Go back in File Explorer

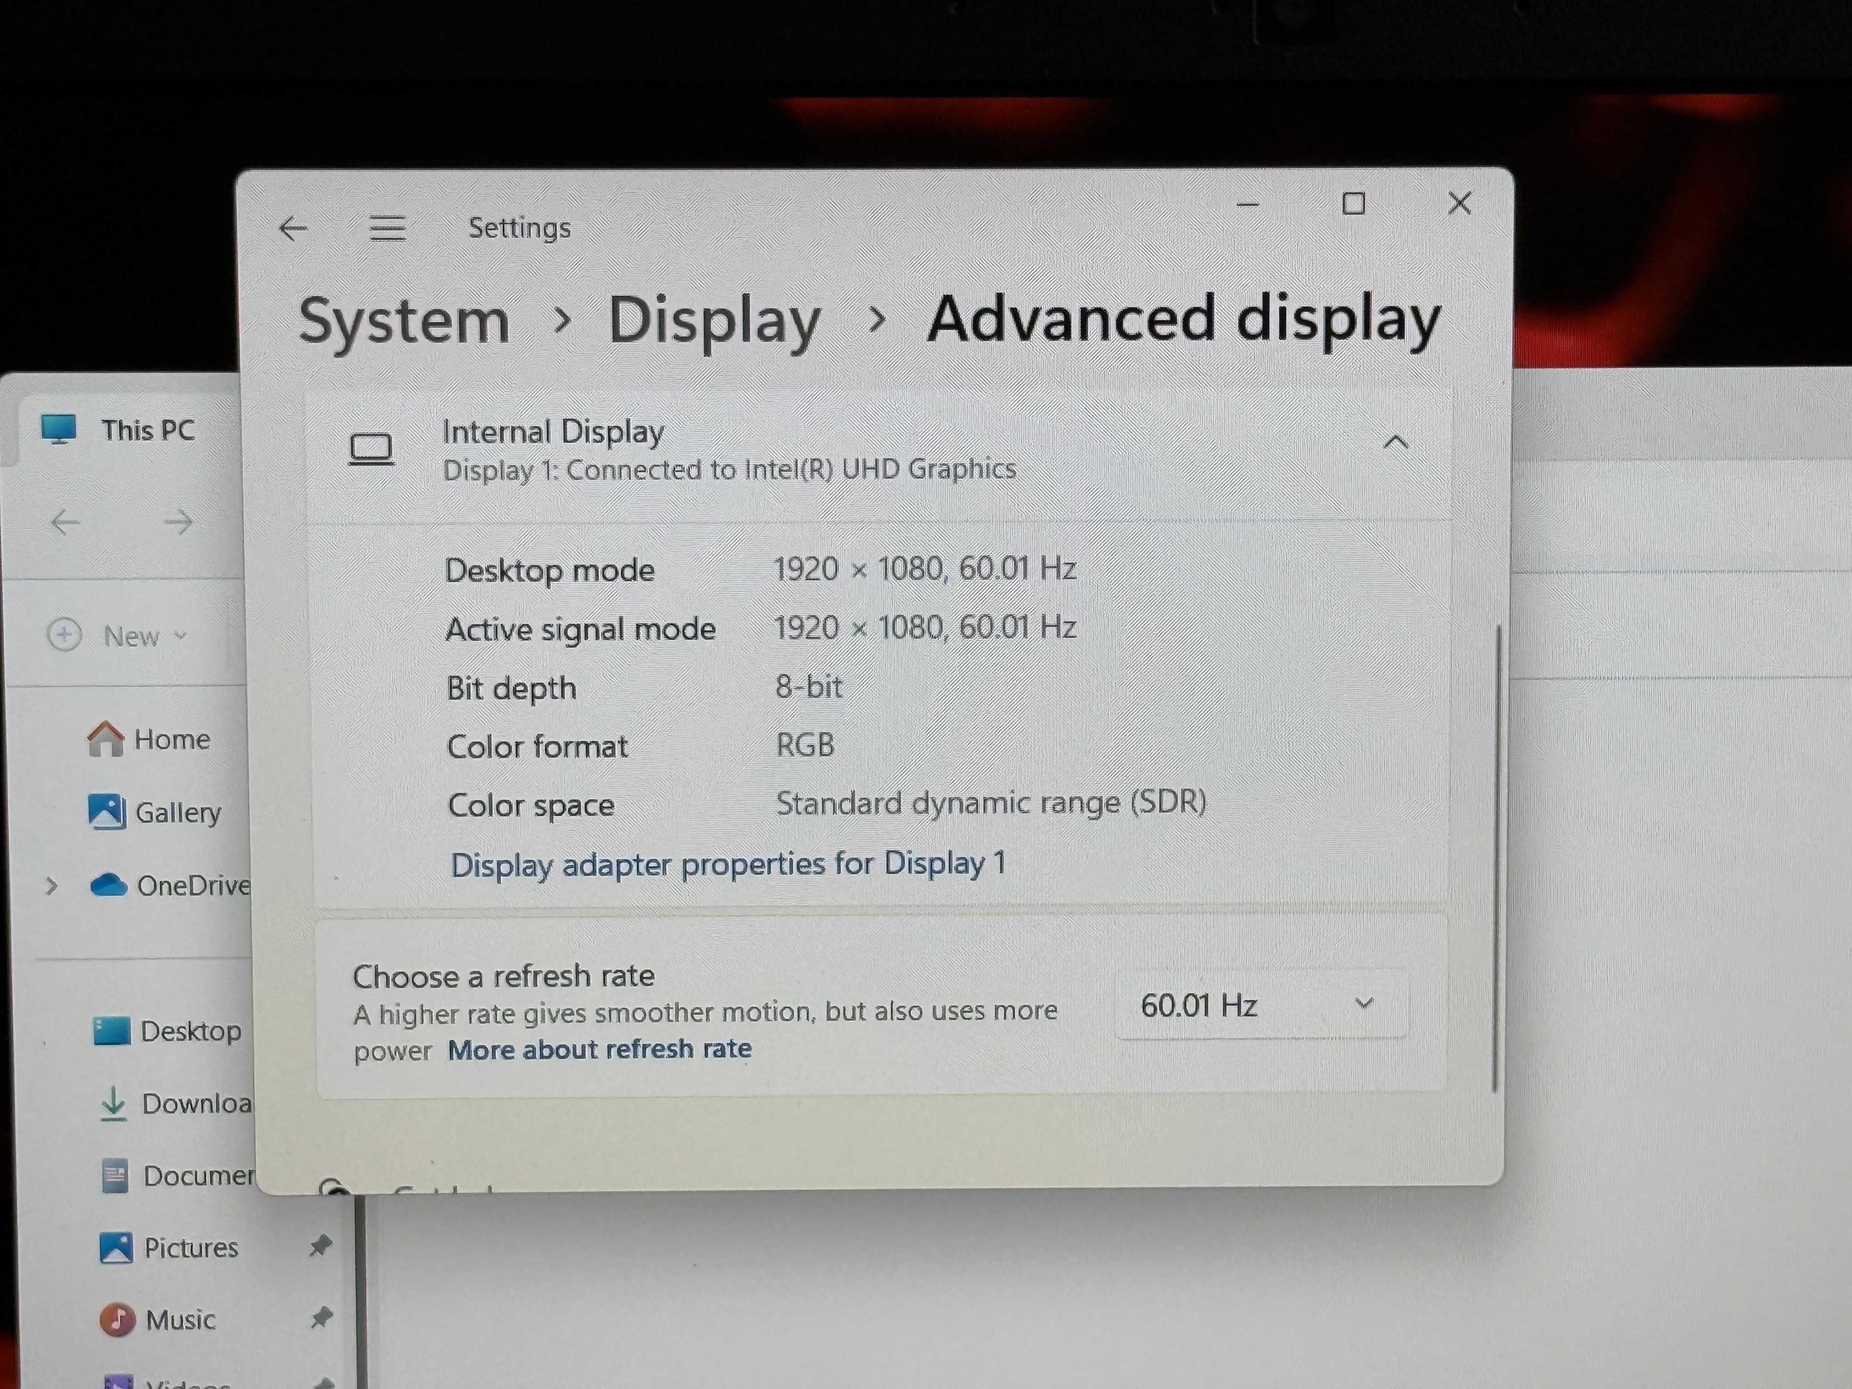64,522
